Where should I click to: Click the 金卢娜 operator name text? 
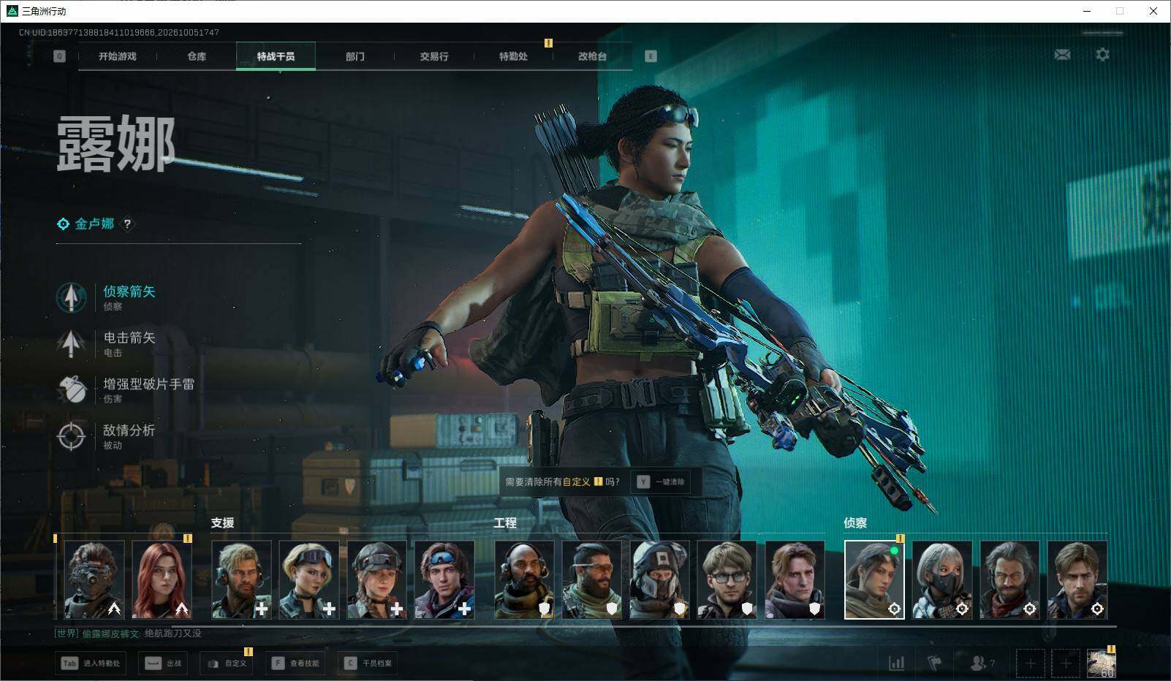tap(94, 224)
